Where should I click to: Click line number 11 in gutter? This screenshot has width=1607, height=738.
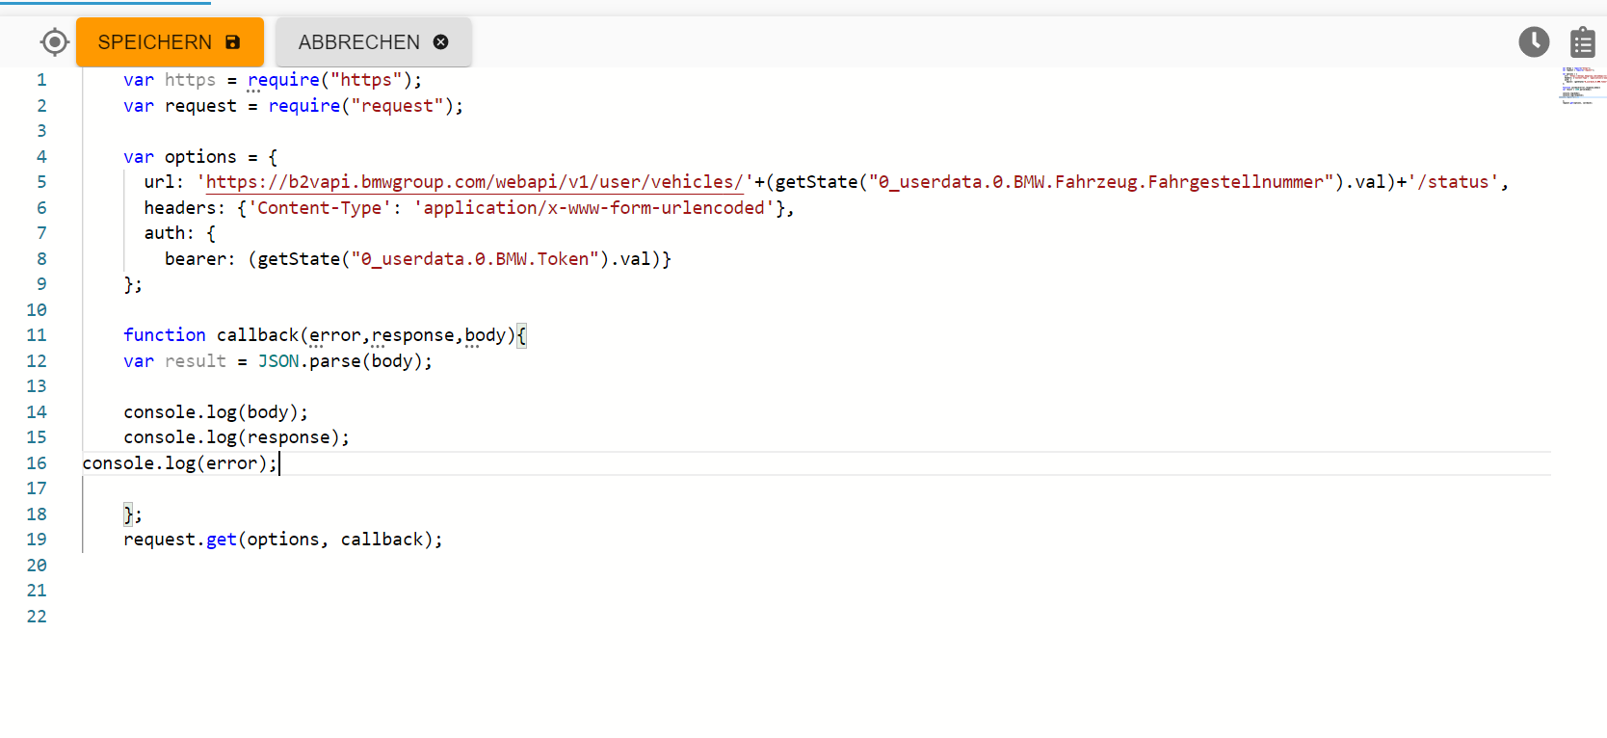pyautogui.click(x=37, y=335)
